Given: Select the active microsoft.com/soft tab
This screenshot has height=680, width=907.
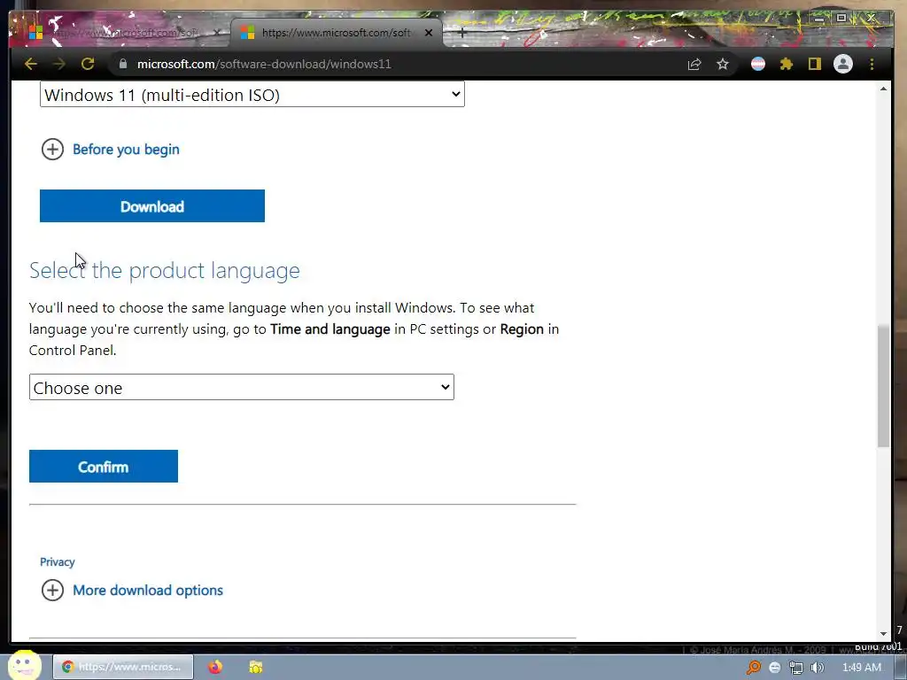Looking at the screenshot, I should click(x=336, y=33).
